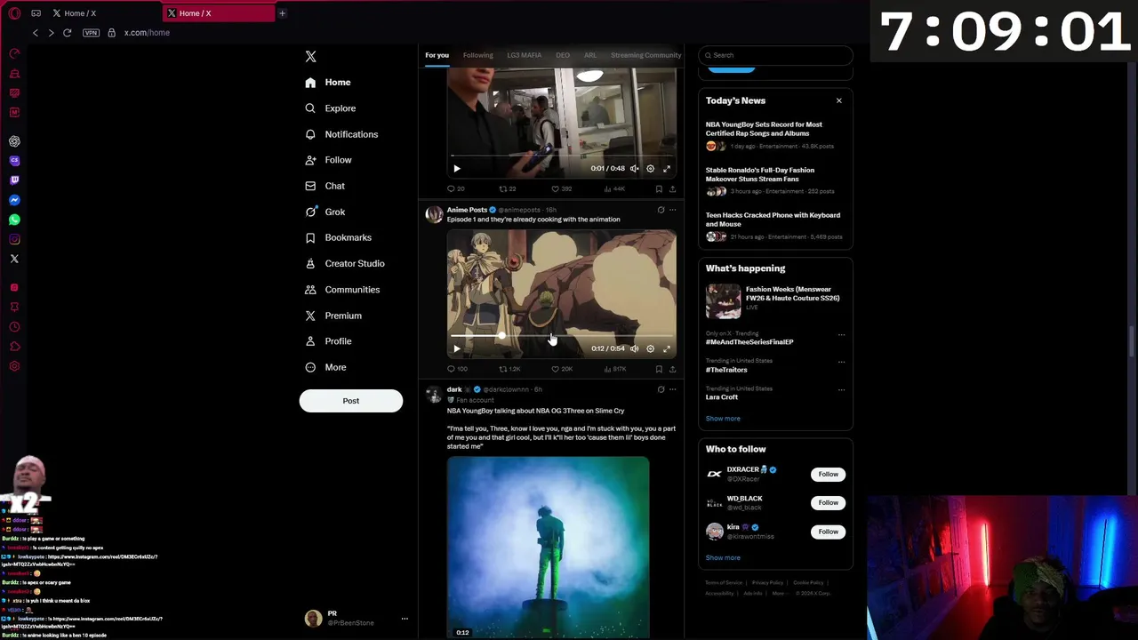Toggle the VPN badge in address bar
Screen dimensions: 1138x640
click(x=91, y=33)
